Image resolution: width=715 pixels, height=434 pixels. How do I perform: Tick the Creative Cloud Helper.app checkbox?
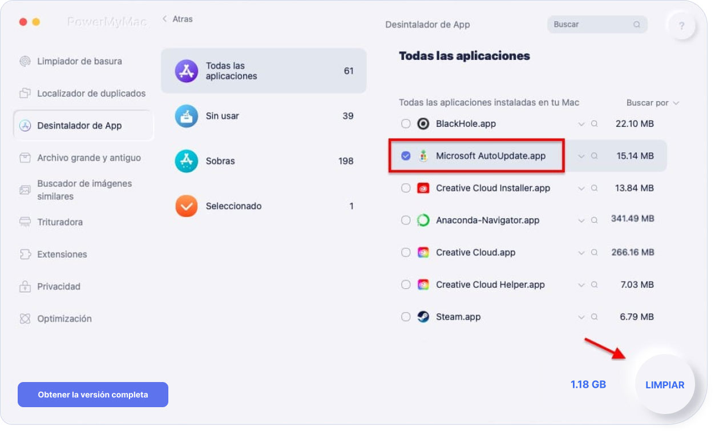click(x=406, y=284)
